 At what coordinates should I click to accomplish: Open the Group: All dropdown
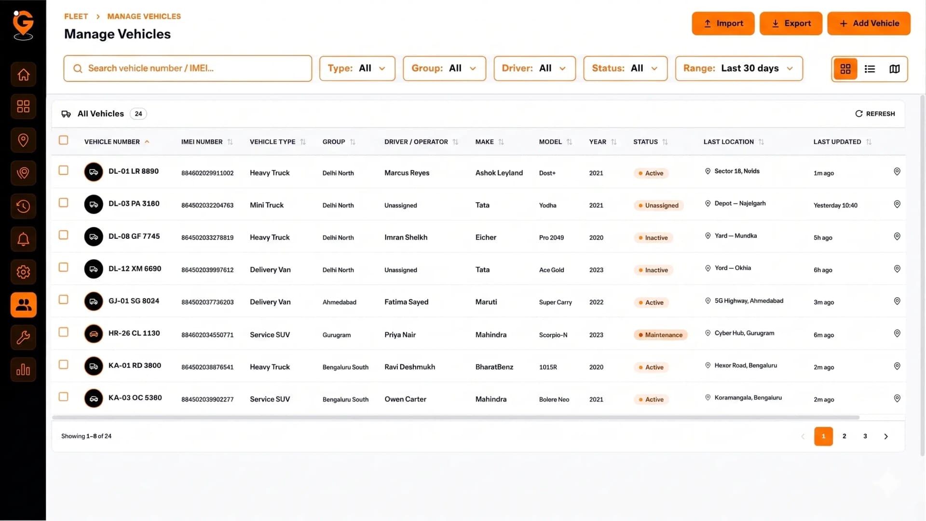tap(444, 69)
